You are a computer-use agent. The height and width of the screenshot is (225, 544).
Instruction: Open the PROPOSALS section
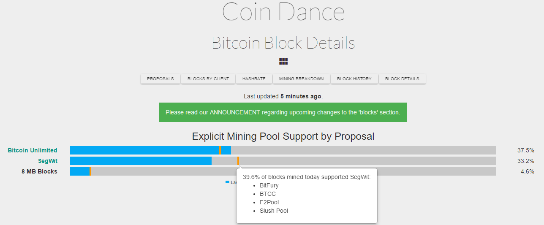160,79
